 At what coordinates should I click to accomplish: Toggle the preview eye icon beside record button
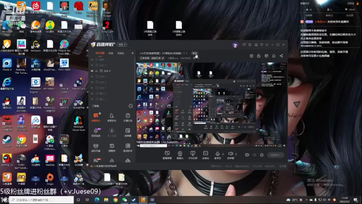(254, 155)
